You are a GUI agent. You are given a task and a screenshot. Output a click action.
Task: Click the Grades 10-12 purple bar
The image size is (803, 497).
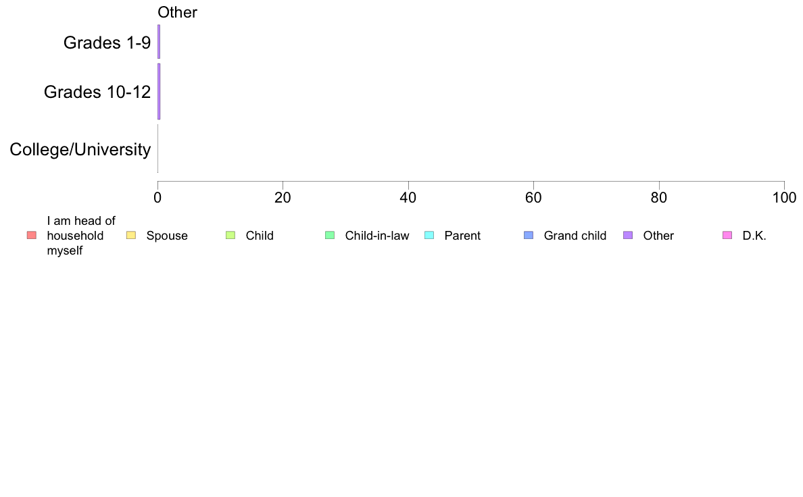[x=159, y=92]
